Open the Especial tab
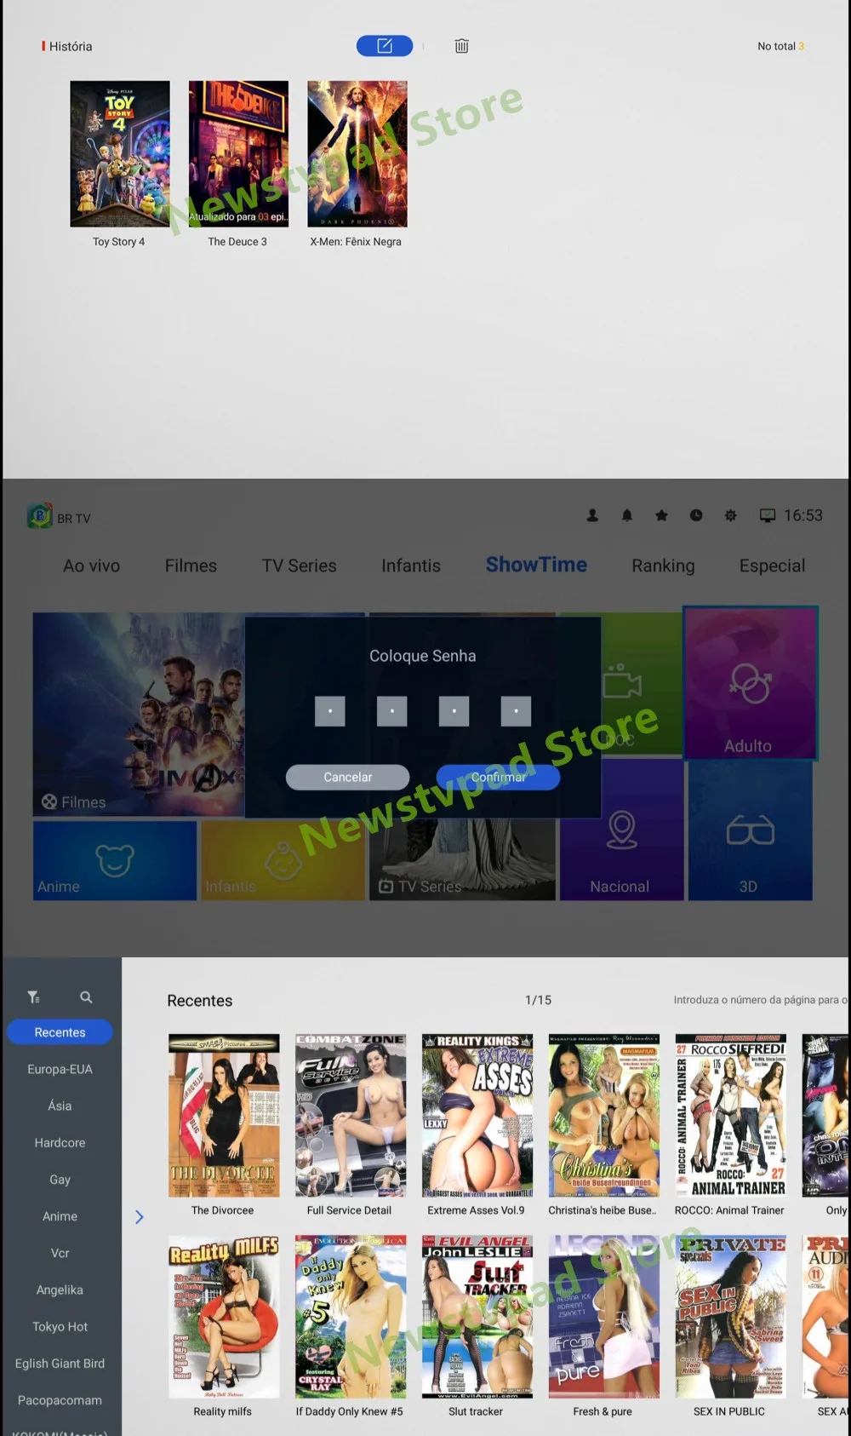The width and height of the screenshot is (851, 1436). (x=772, y=566)
